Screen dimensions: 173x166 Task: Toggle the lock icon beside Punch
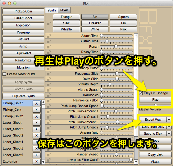49,47
